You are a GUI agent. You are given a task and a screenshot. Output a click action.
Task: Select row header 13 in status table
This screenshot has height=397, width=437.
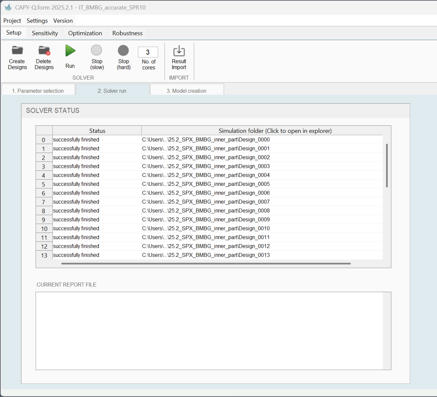point(44,255)
